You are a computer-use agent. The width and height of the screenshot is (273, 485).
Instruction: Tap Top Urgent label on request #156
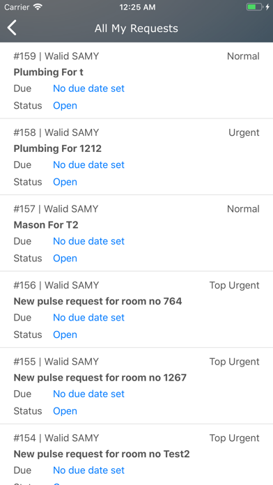click(235, 286)
